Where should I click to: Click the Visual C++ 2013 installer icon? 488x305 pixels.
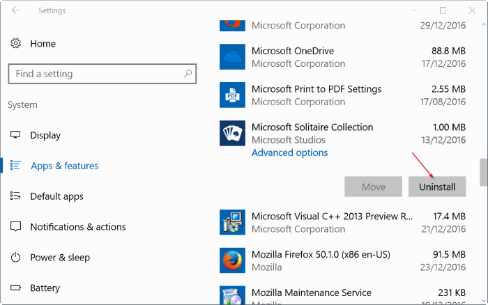pyautogui.click(x=232, y=222)
